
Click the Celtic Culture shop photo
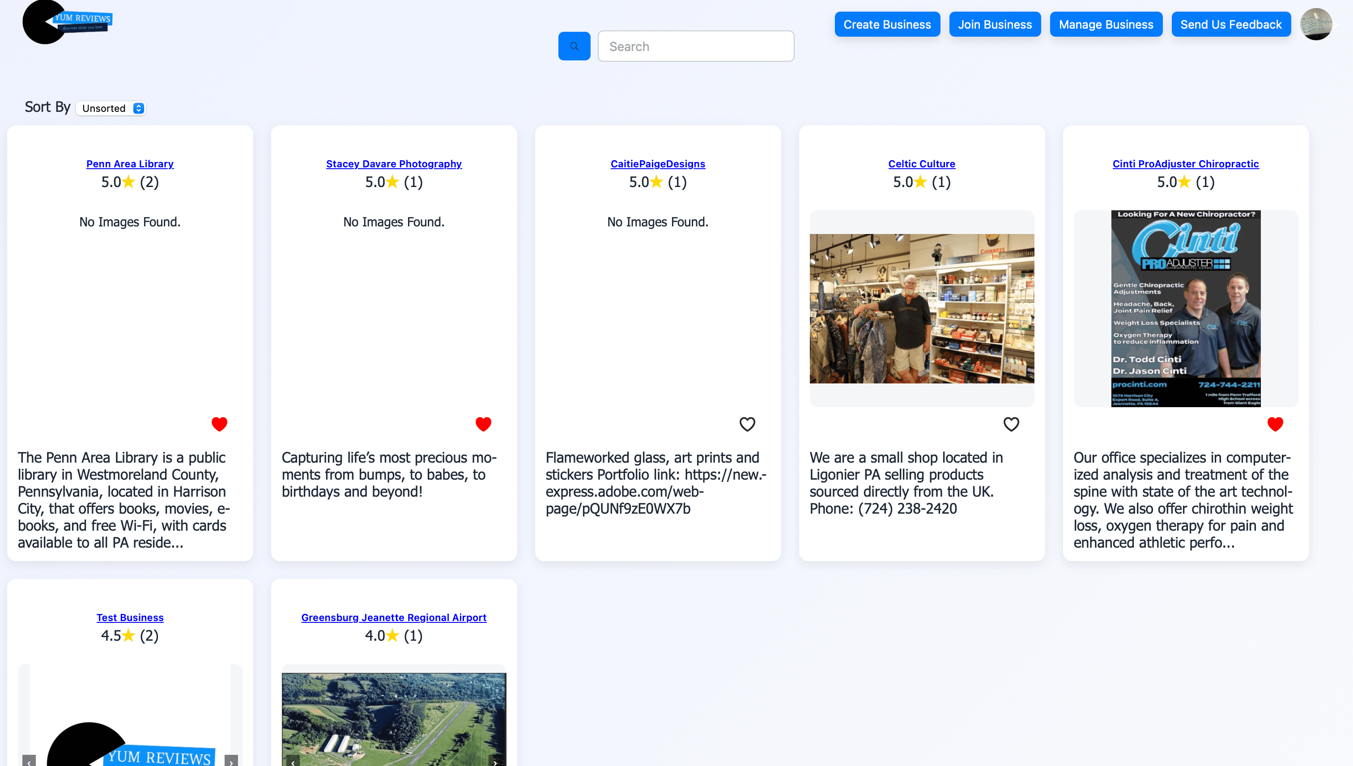pos(922,309)
